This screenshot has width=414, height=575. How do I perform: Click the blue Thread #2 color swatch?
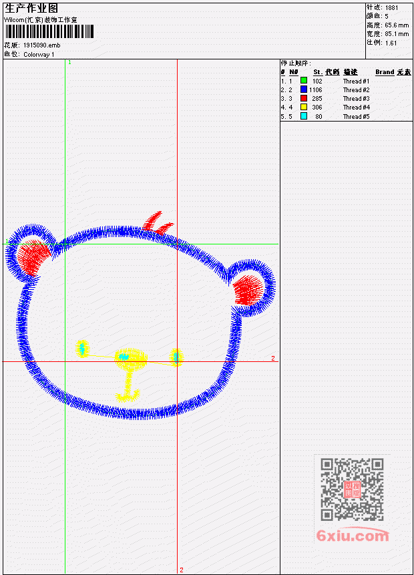304,89
